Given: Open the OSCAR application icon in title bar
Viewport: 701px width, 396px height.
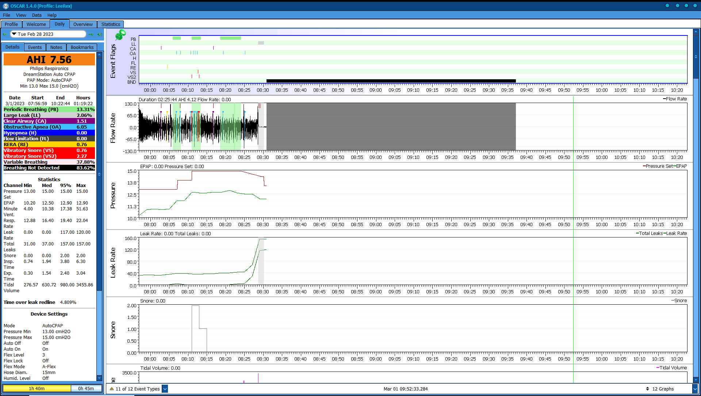Looking at the screenshot, I should 5,6.
